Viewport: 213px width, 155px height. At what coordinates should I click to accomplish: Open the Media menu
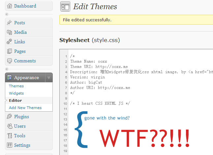pos(20,32)
